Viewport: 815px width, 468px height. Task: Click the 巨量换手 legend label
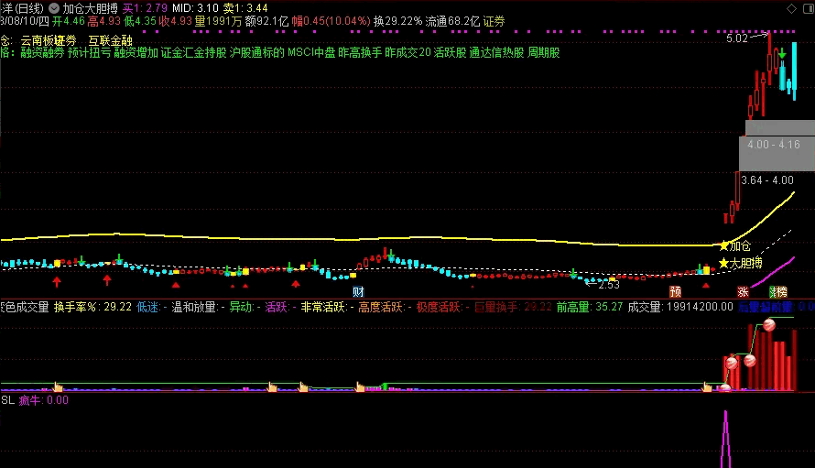coord(495,307)
